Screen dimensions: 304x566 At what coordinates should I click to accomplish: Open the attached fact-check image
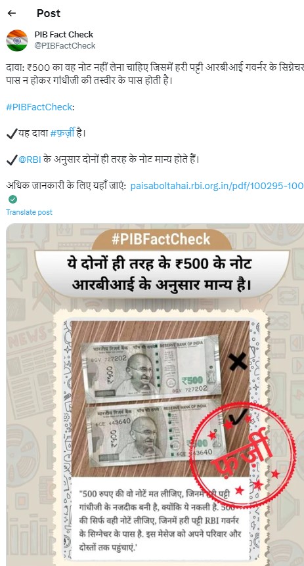(x=155, y=395)
